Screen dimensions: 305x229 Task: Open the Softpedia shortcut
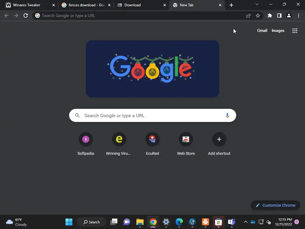(86, 144)
